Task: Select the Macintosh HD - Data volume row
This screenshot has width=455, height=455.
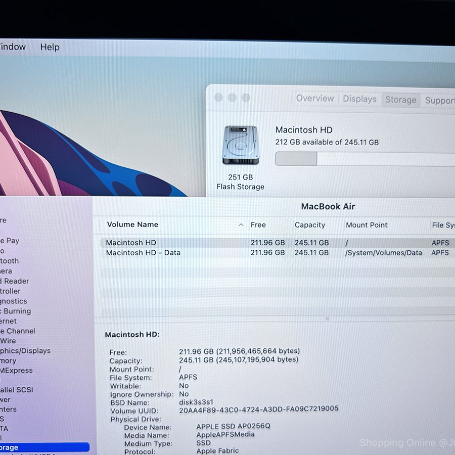Action: pyautogui.click(x=278, y=253)
